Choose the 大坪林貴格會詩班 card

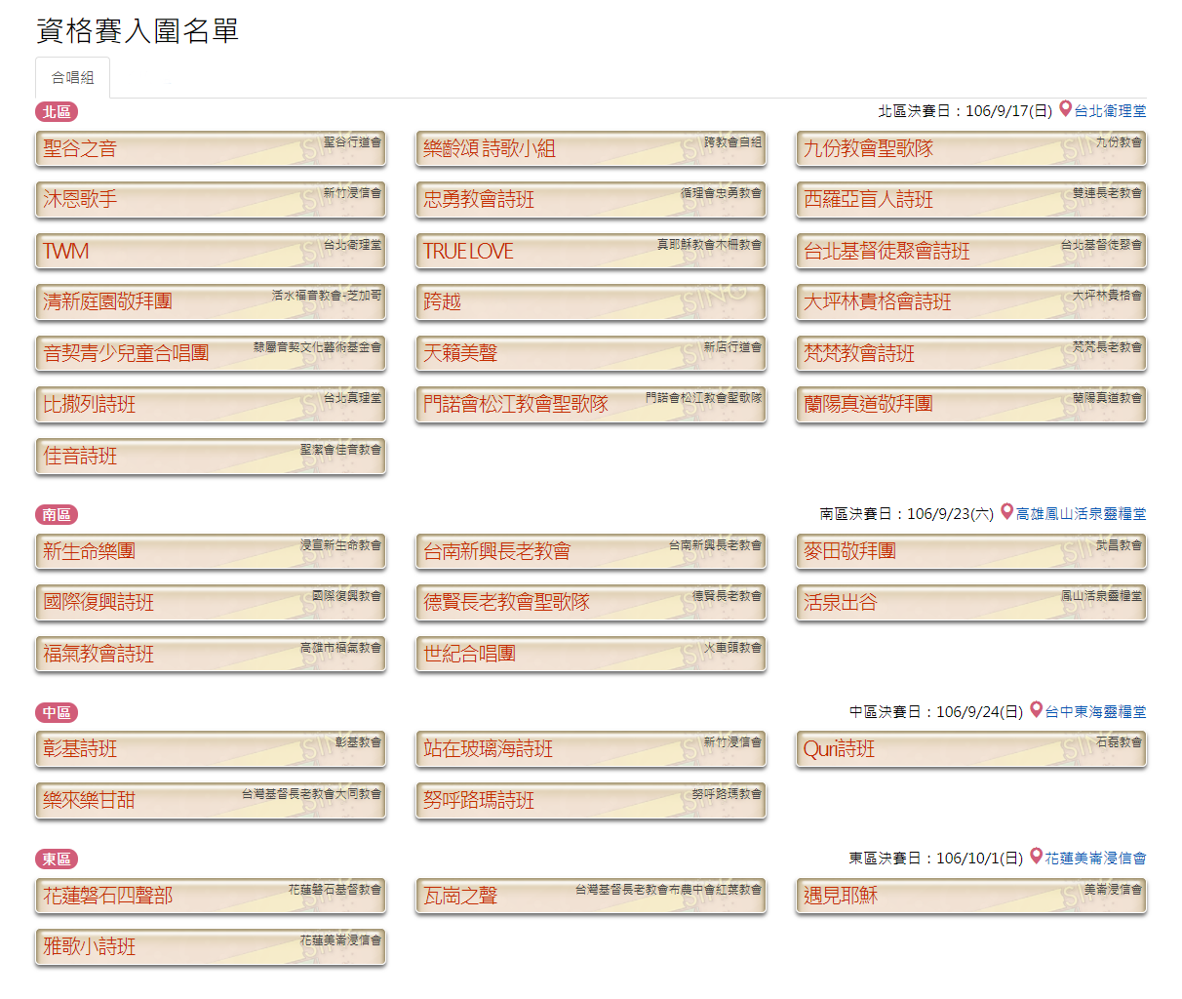[x=971, y=302]
